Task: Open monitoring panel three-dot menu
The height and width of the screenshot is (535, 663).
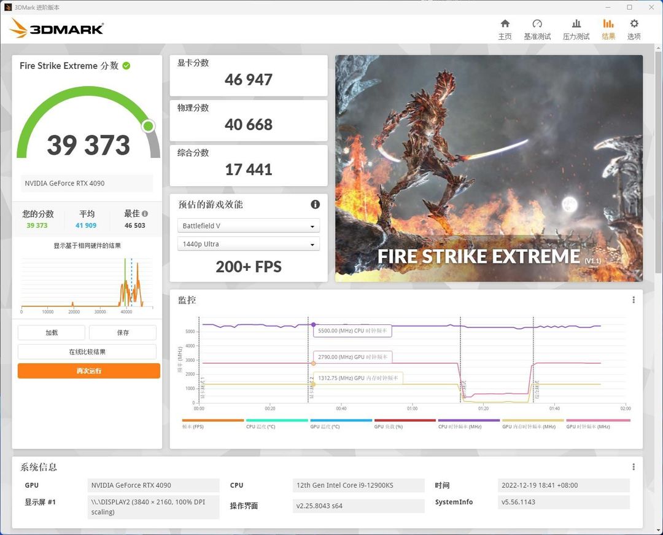Action: tap(634, 300)
